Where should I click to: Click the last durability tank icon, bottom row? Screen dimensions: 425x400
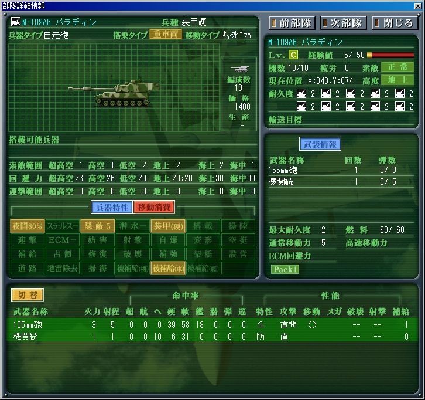pos(400,106)
